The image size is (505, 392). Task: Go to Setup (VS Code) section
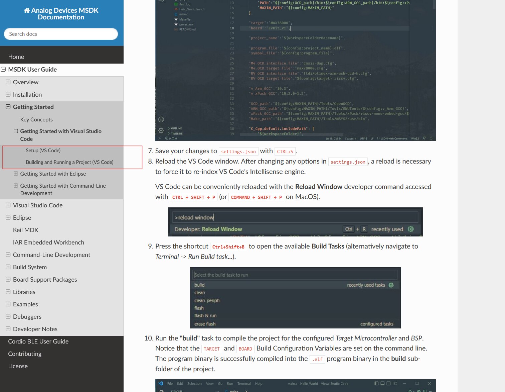click(43, 151)
